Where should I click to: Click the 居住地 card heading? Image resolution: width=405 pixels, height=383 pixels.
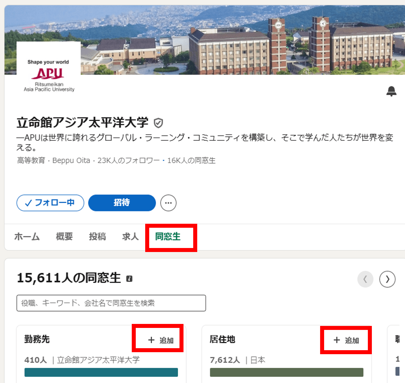pyautogui.click(x=222, y=339)
